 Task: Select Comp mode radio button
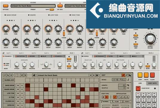tap(4, 64)
